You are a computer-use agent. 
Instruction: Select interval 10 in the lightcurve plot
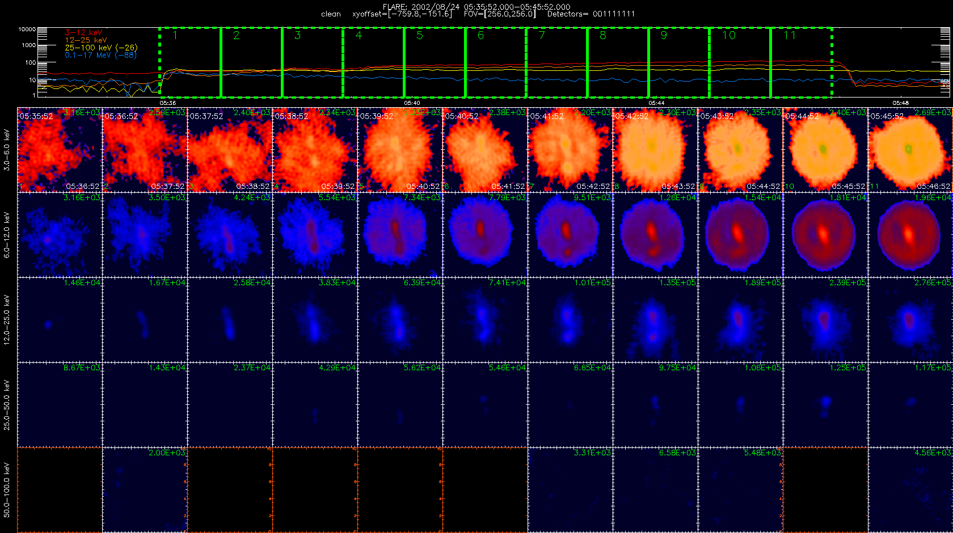pos(740,62)
